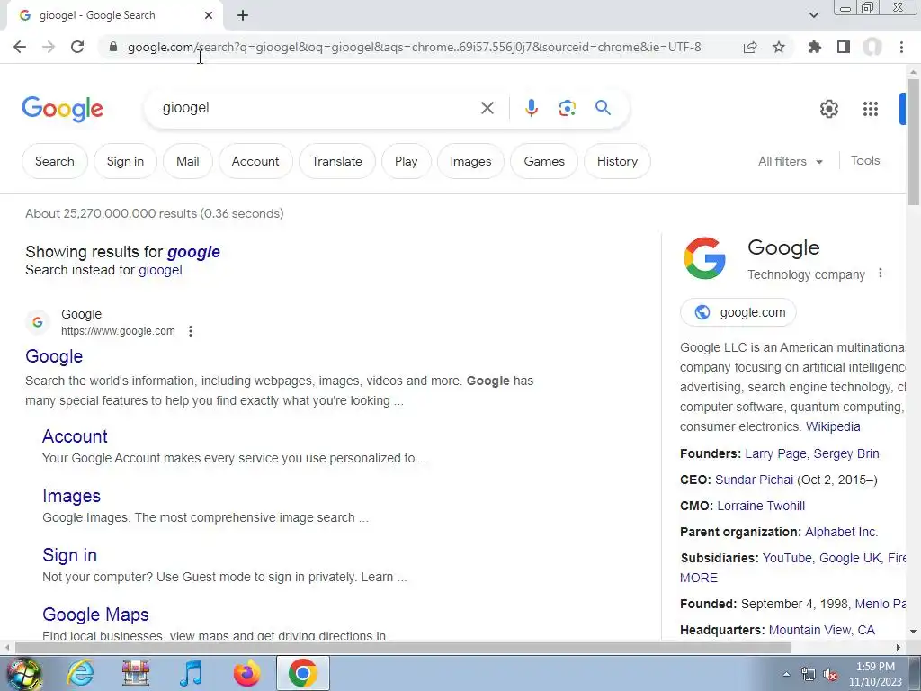921x691 pixels.
Task: Clear the search box text
Action: pos(487,108)
